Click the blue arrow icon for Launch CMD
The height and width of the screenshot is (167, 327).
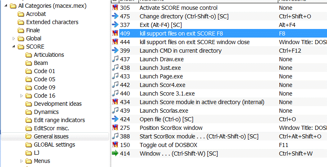[x=115, y=51]
